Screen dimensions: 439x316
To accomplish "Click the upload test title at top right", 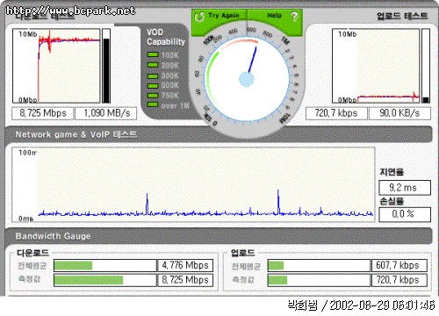I will (402, 16).
